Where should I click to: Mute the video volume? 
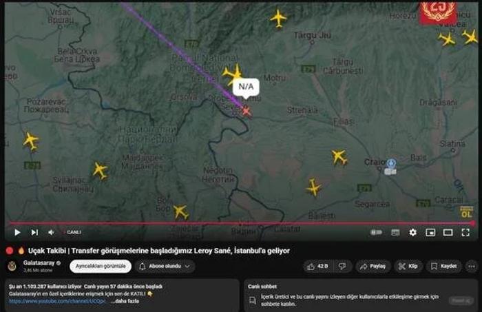(x=51, y=232)
